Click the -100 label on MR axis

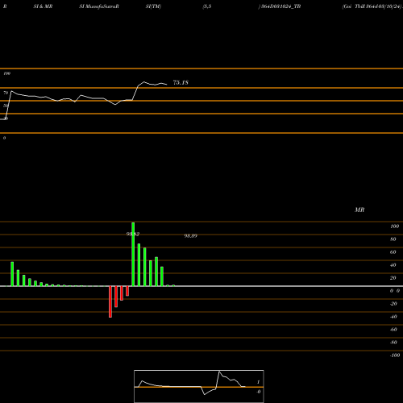[x=394, y=355]
